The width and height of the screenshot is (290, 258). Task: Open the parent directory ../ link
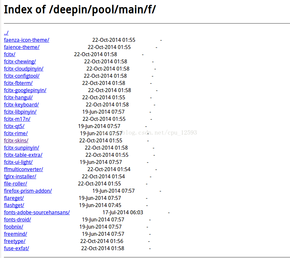pyautogui.click(x=6, y=33)
